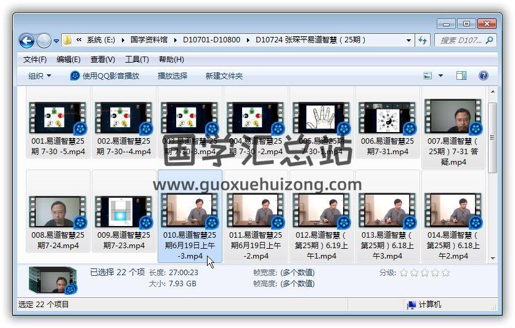Select video 014.易道智慧 6.18上午2.mp4

pos(453,216)
